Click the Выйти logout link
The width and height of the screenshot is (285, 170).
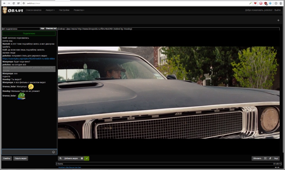(x=277, y=10)
